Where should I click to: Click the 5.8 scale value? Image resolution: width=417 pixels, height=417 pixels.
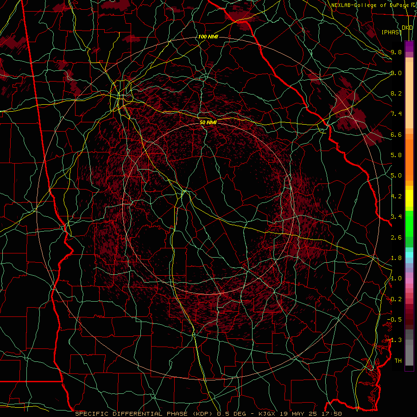click(x=396, y=155)
